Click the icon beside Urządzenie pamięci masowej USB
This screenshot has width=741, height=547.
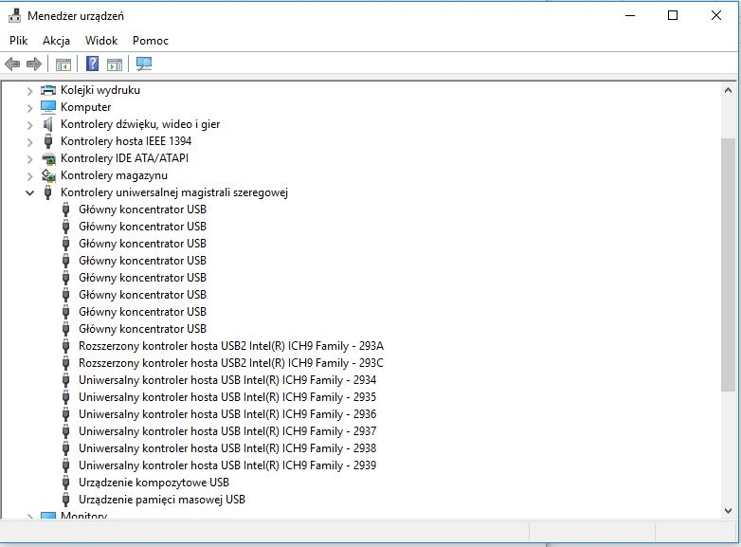(65, 500)
